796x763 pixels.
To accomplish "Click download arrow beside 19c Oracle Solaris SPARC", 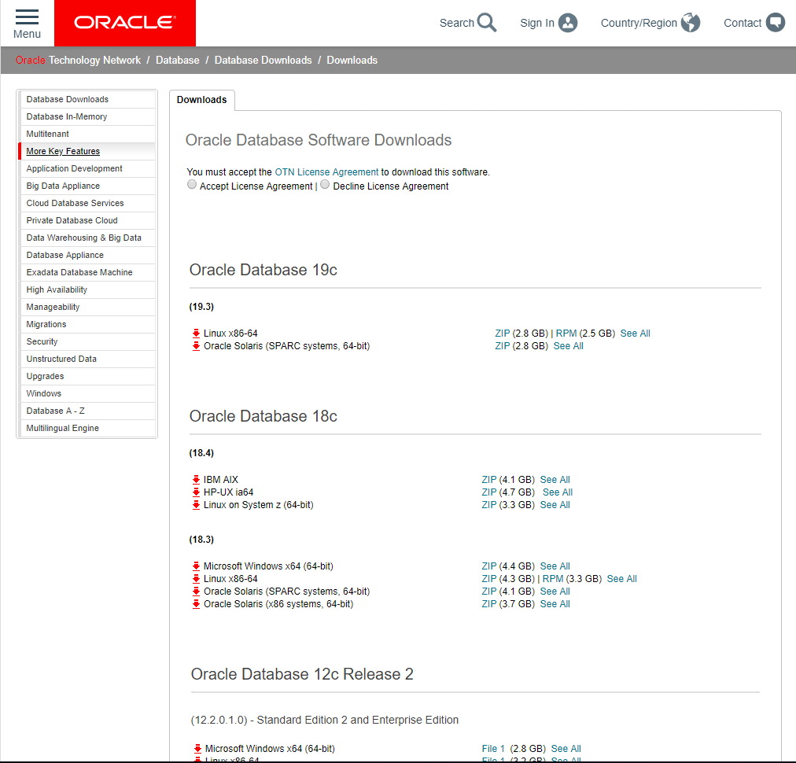I will click(x=196, y=346).
